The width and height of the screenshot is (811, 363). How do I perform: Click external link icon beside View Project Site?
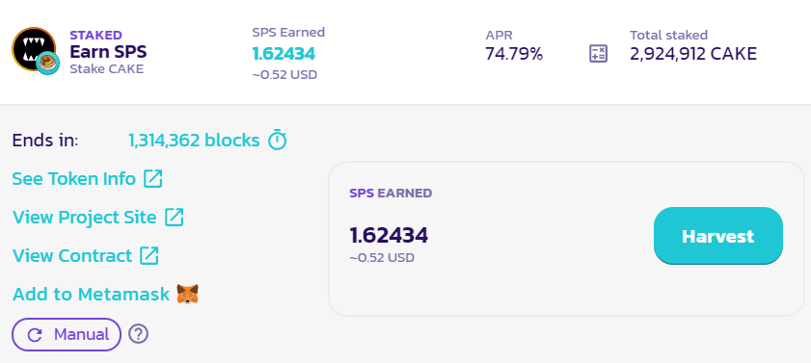[174, 217]
